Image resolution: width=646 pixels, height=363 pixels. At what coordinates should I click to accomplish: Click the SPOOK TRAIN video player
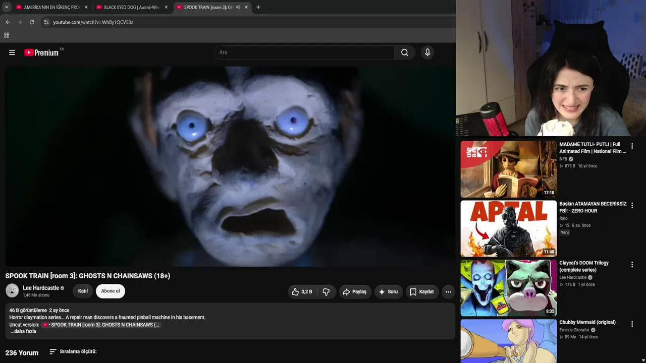point(230,166)
